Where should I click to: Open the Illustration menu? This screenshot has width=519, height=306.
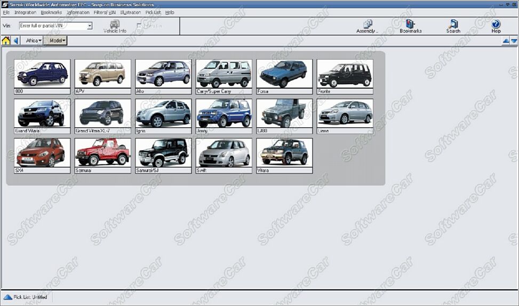[131, 12]
